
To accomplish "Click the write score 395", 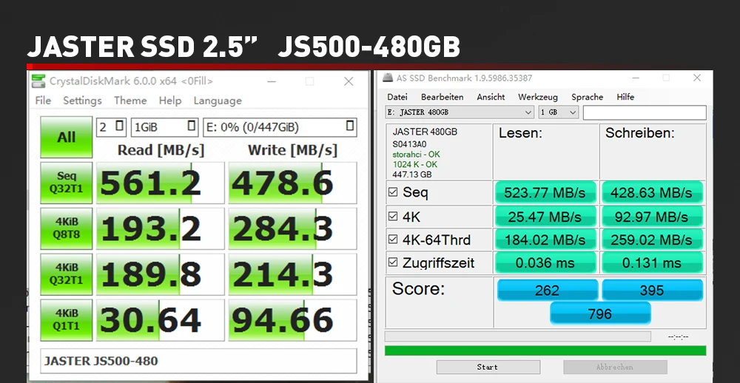I will pos(652,290).
